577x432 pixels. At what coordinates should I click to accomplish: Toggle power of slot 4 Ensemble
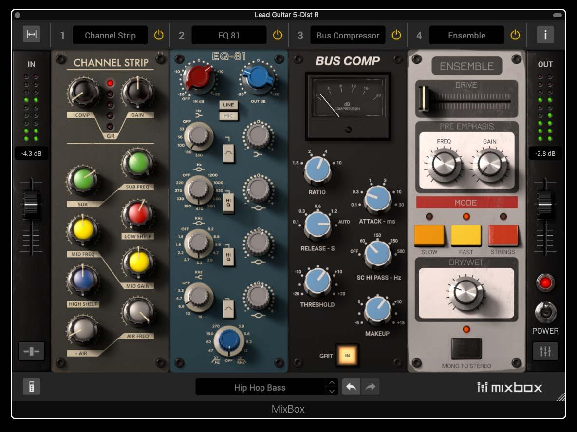(515, 36)
